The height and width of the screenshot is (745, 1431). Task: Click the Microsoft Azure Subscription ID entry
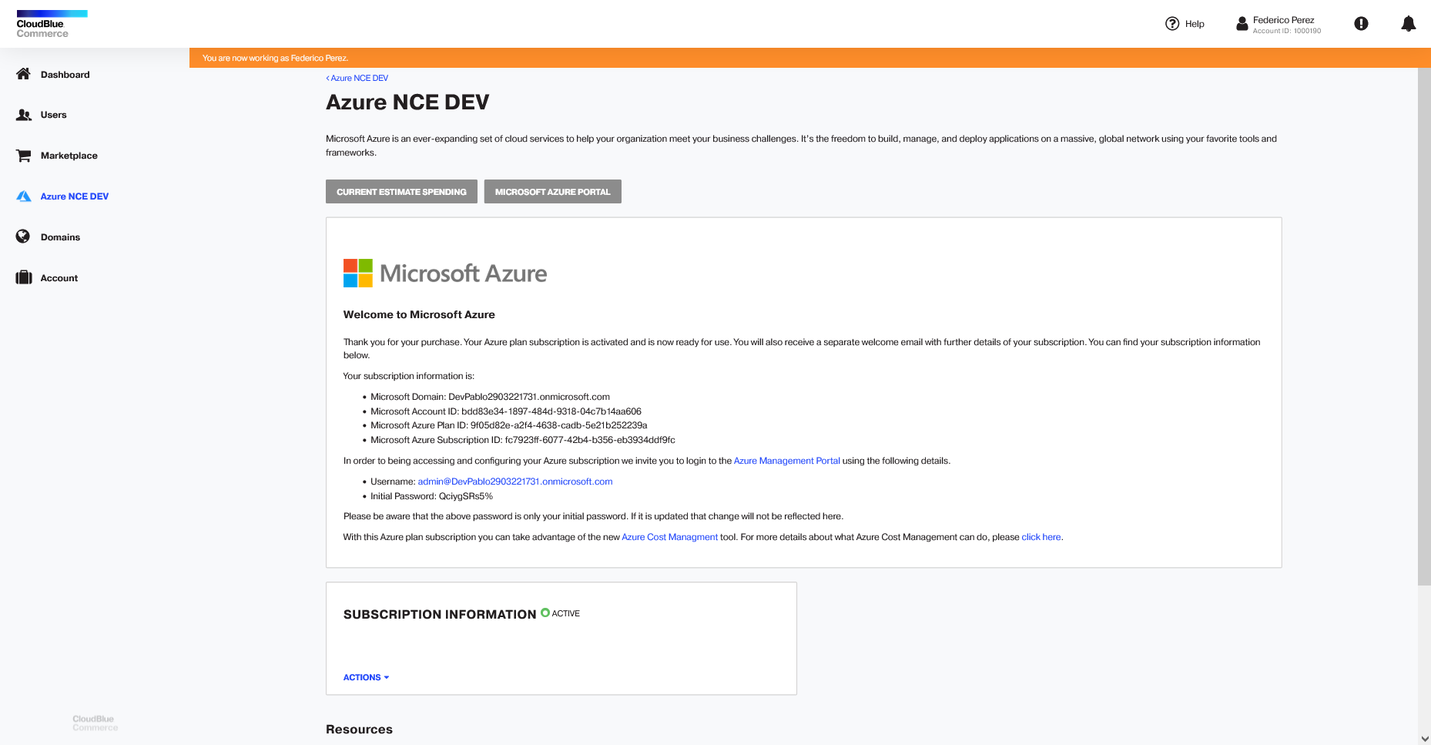523,440
